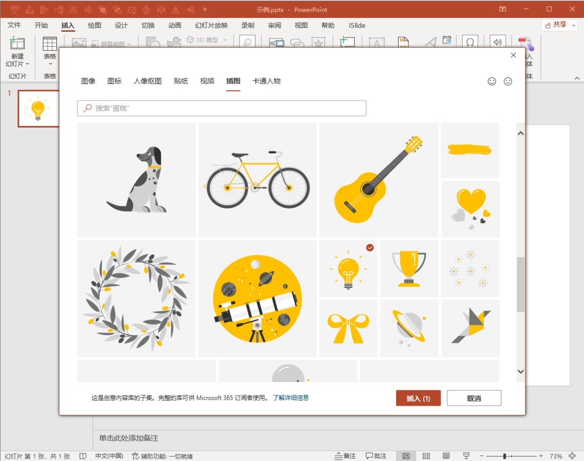Screen dimensions: 584x461
Task: Click the symbol (Ω) icon in ribbon
Action: coord(469,42)
